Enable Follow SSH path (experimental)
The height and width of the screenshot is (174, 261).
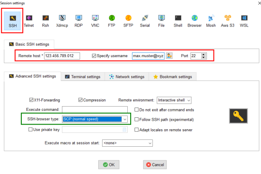click(137, 119)
